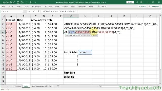Screen dimensions: 162x91
Task: Click the Last 3 Sales label cell
Action: tap(71, 52)
